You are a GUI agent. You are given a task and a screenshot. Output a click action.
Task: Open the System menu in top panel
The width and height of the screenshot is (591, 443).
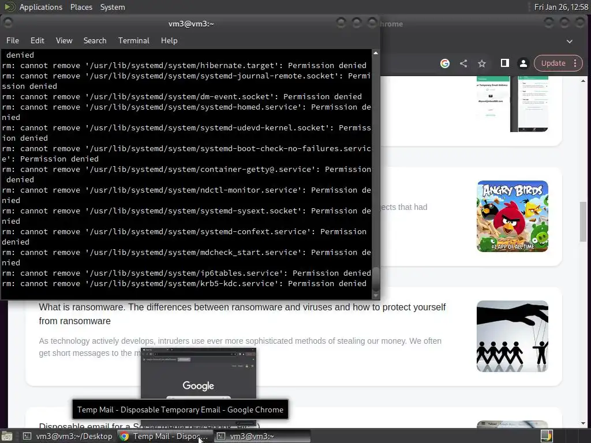[x=113, y=7]
